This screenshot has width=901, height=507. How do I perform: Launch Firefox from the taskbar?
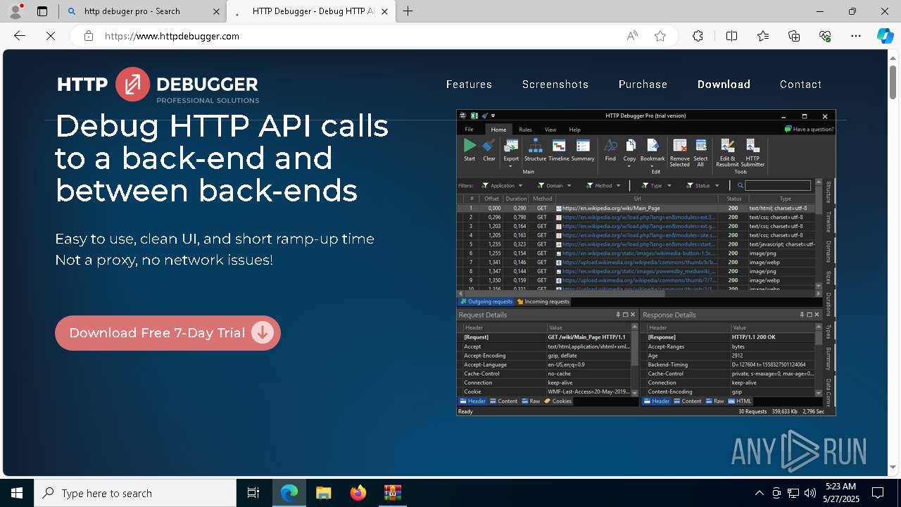coord(358,493)
